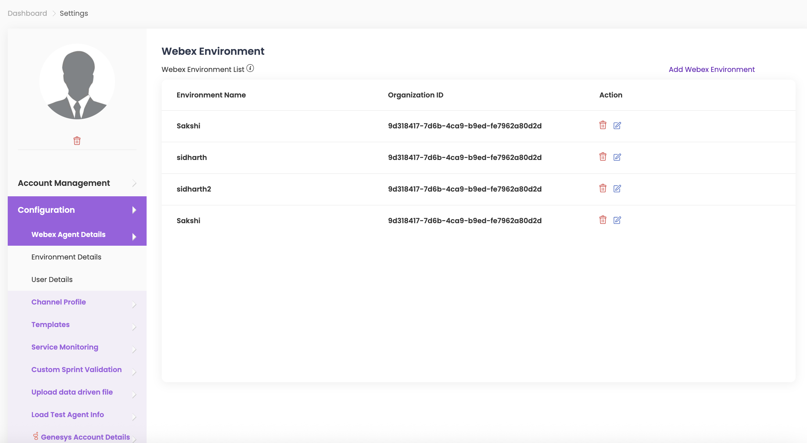Screen dimensions: 807x443
Task: Click the Genesys logo icon in sidebar
Action: (x=36, y=436)
